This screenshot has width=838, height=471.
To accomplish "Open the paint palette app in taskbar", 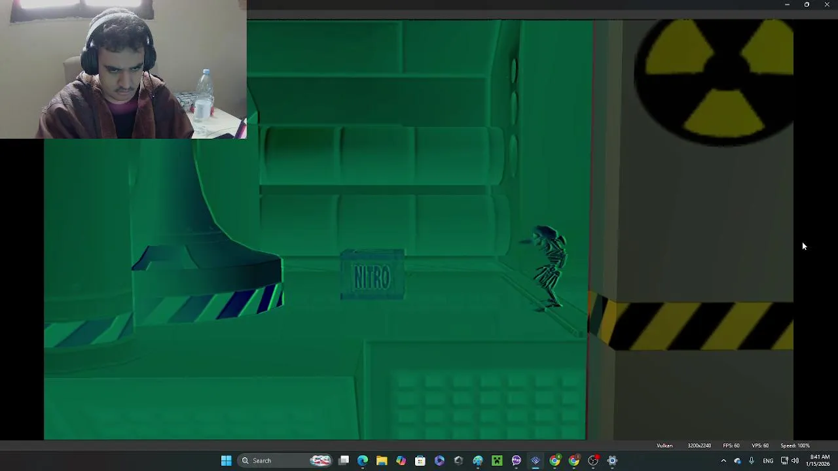I will (x=478, y=461).
